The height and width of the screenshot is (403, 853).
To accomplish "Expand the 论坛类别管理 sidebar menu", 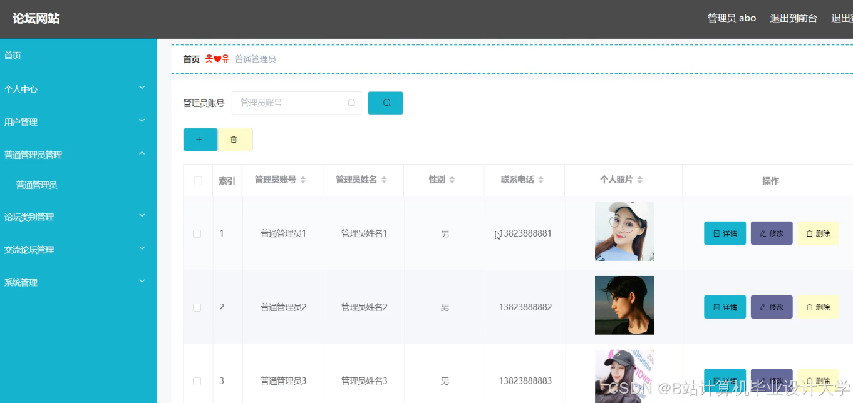I will [x=78, y=217].
